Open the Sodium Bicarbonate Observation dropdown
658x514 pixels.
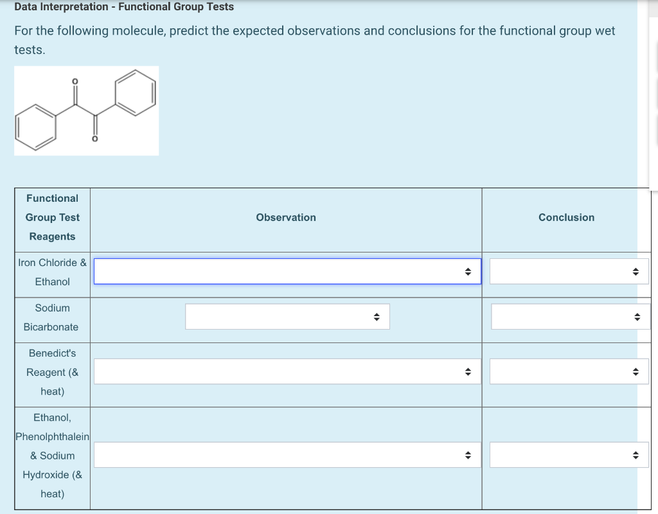pos(287,316)
